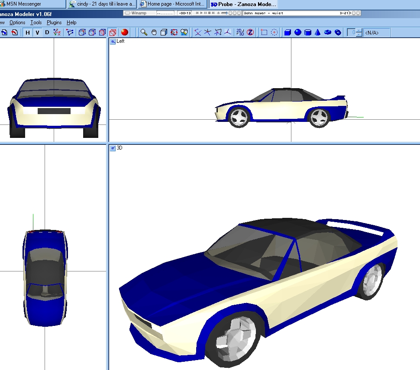
Task: Create a cylinder primitive
Action: pyautogui.click(x=307, y=32)
